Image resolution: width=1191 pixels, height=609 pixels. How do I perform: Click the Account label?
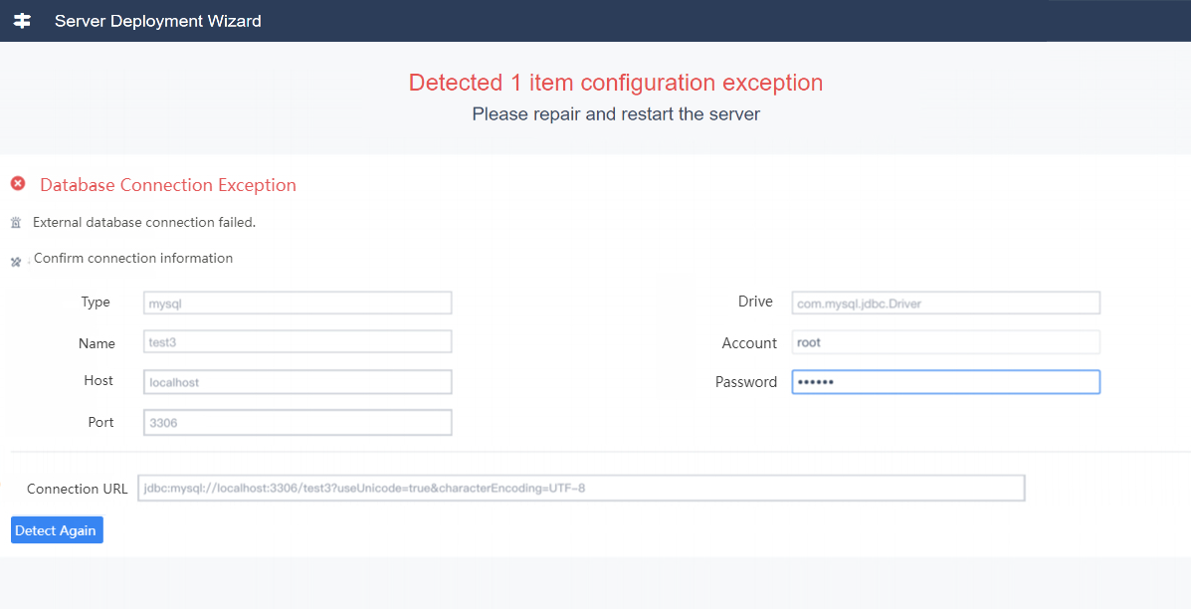[749, 343]
